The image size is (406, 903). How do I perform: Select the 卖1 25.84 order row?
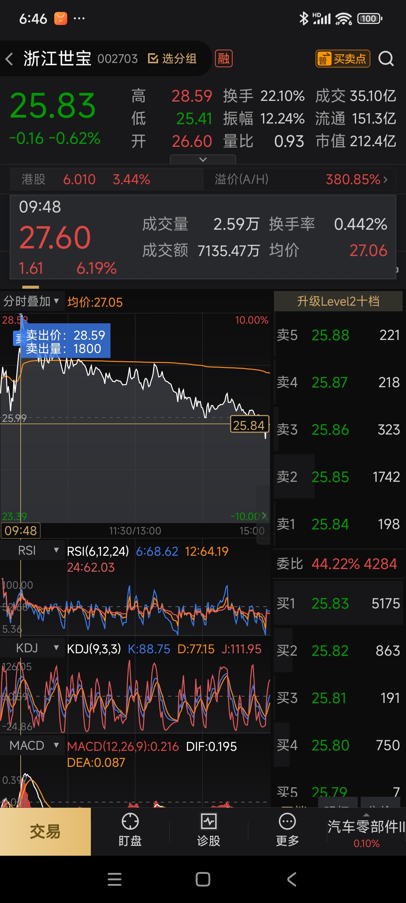click(338, 524)
